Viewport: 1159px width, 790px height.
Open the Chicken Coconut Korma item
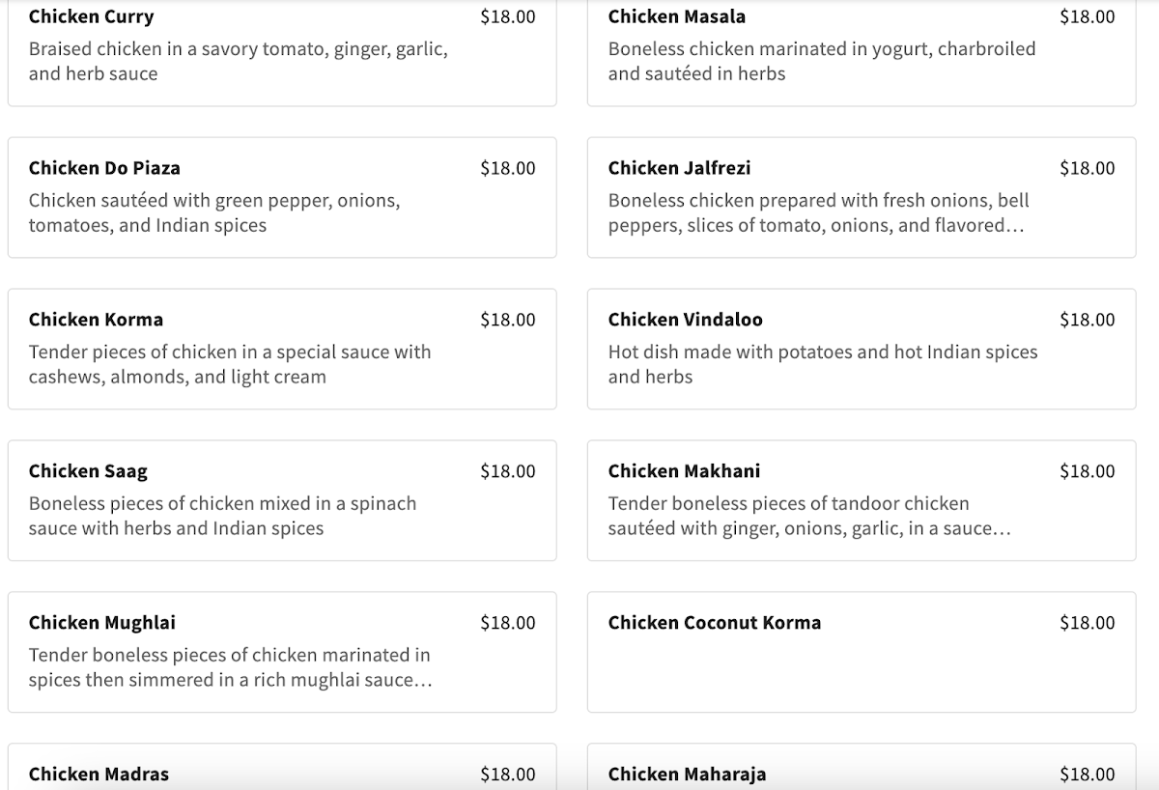[x=862, y=652]
